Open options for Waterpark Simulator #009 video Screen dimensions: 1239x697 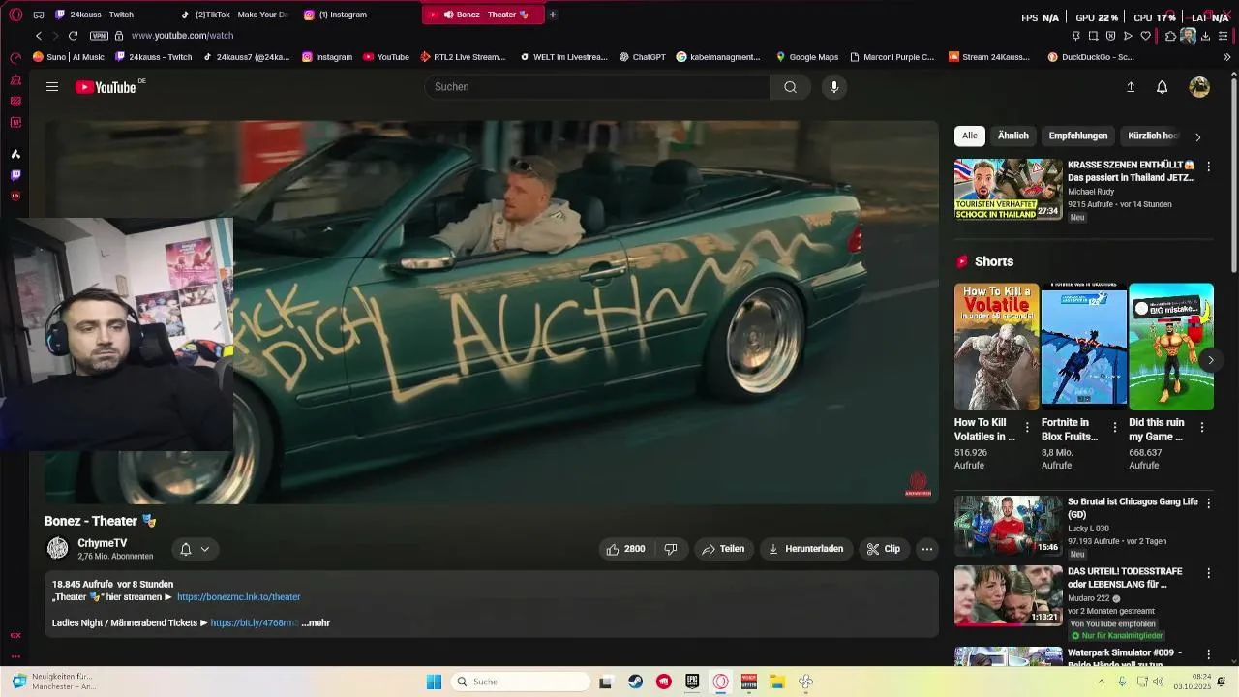coord(1208,654)
